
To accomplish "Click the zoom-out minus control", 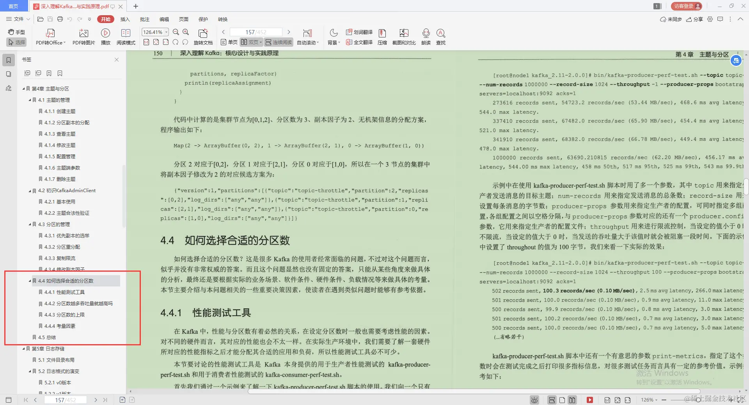I will tap(664, 400).
